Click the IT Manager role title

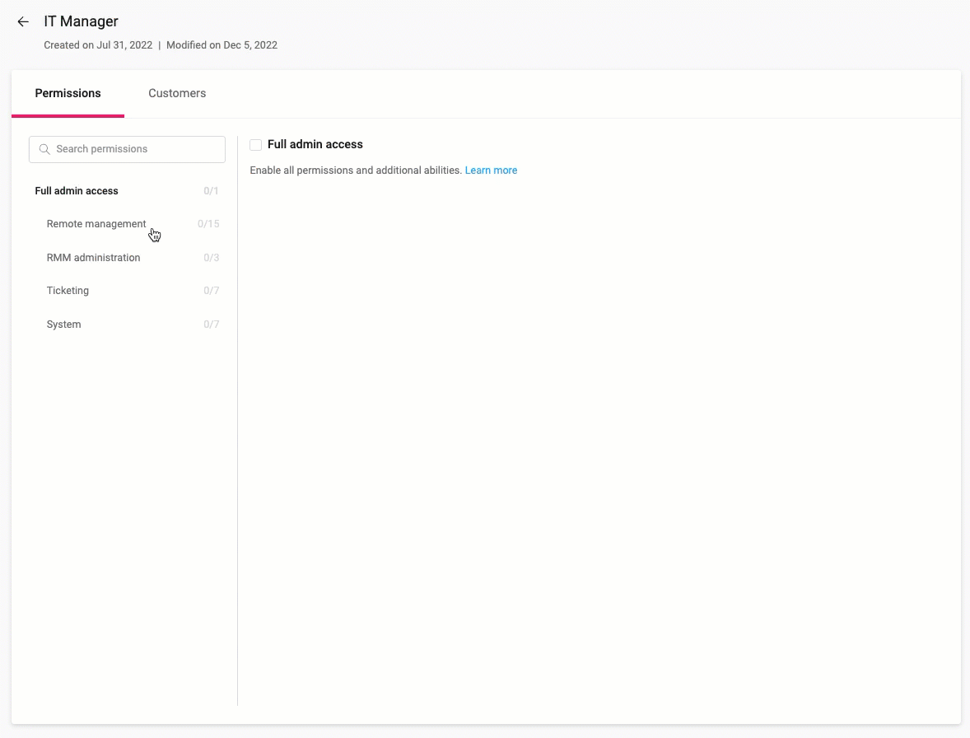81,21
